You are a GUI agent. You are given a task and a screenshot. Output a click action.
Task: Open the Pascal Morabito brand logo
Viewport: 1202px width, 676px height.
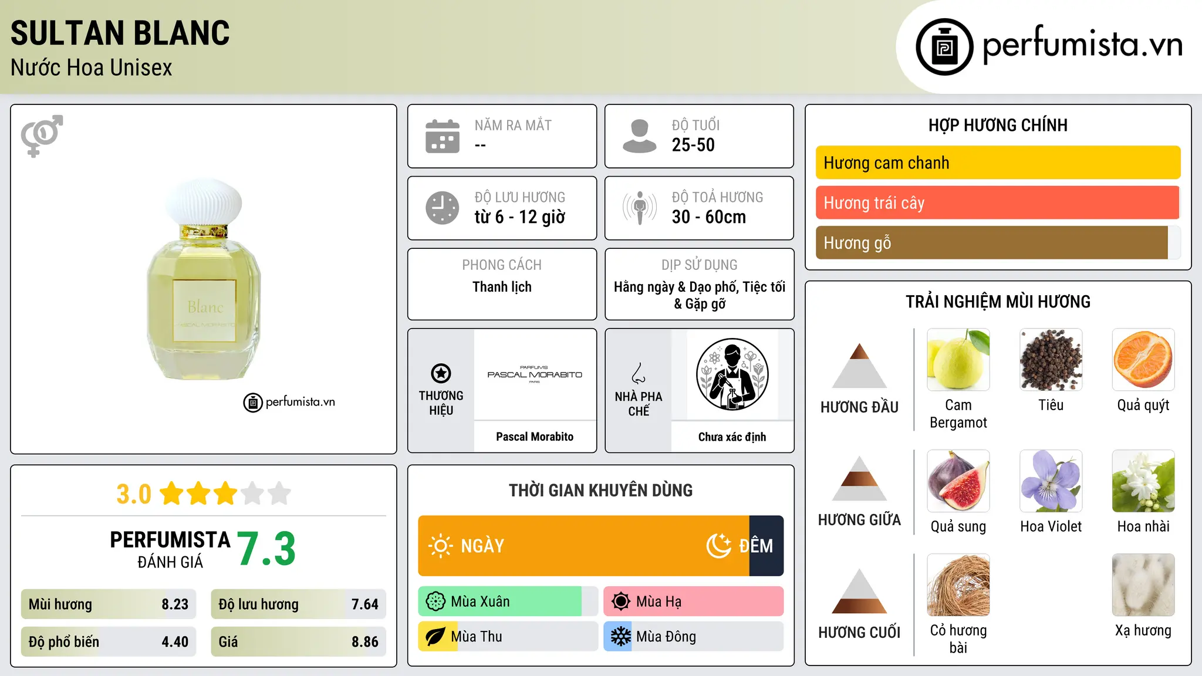coord(535,374)
